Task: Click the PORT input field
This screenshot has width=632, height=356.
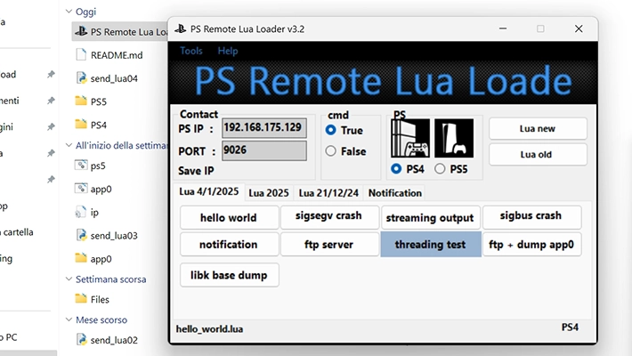Action: click(x=264, y=150)
